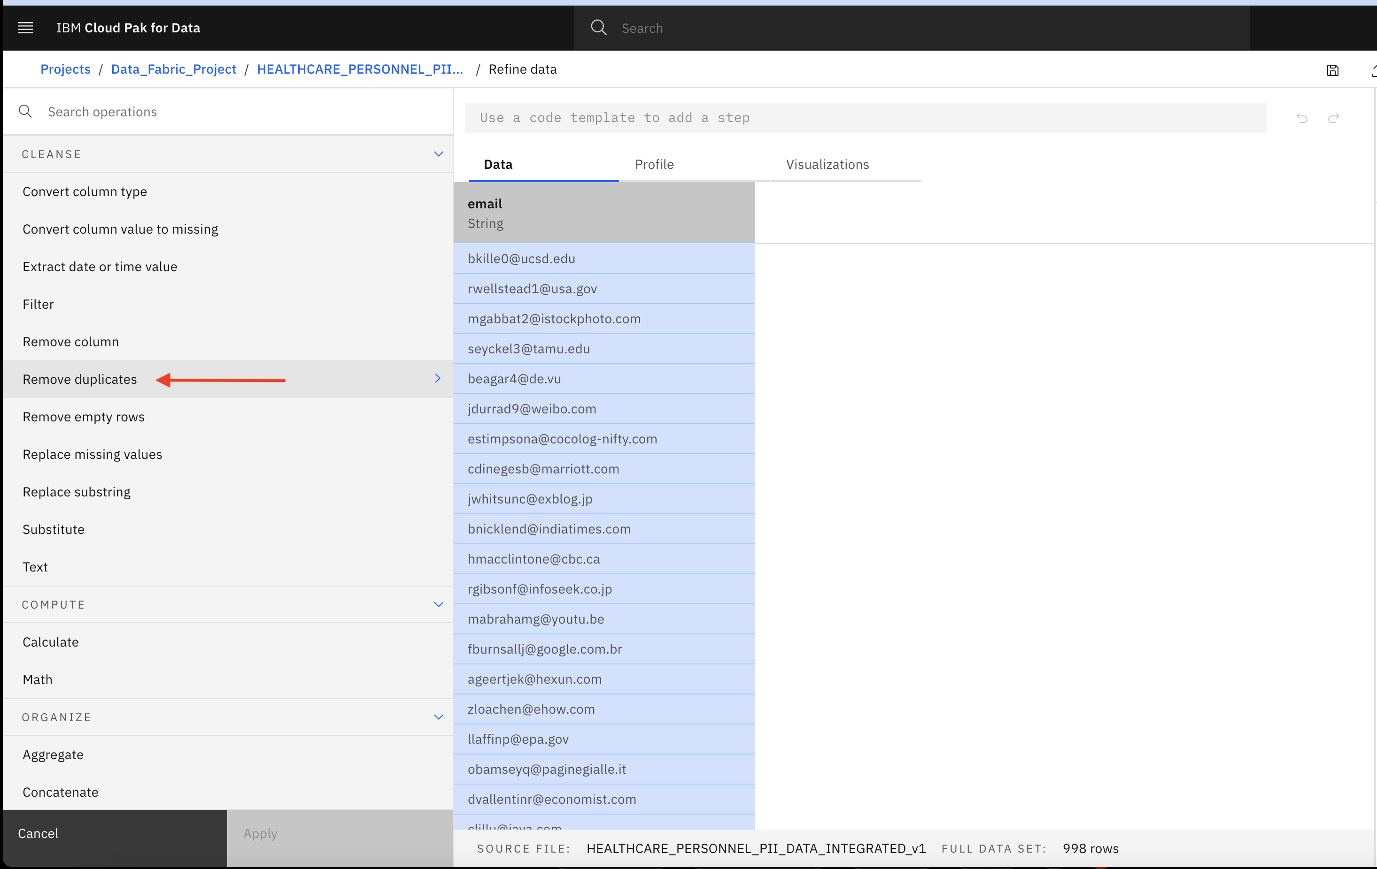Click the Search operations magnifier icon
The height and width of the screenshot is (869, 1377).
(x=25, y=111)
